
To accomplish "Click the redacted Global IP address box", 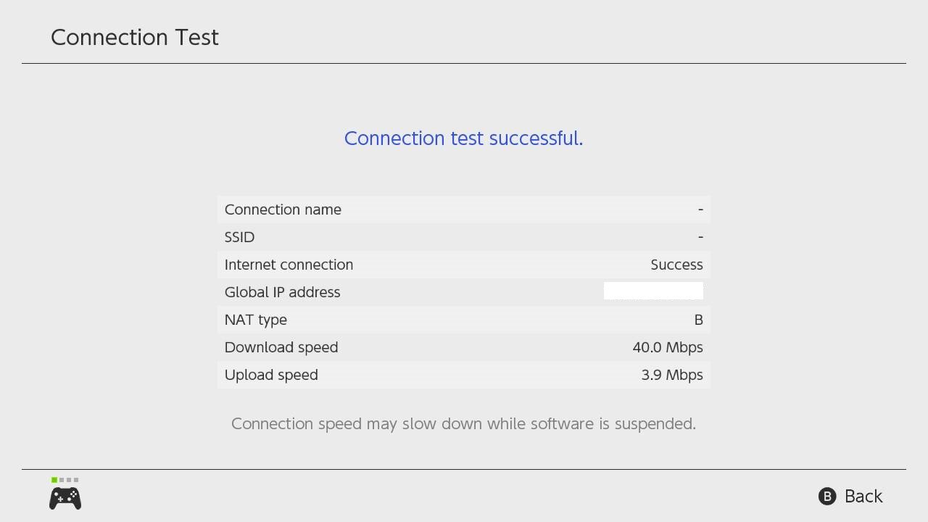I will click(653, 291).
